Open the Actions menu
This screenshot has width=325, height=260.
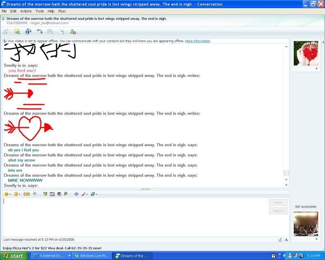click(26, 11)
